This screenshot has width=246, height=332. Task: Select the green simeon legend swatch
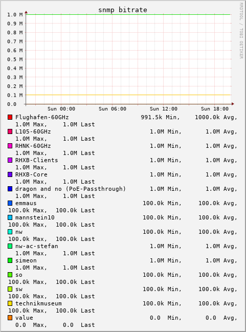coord(10,260)
